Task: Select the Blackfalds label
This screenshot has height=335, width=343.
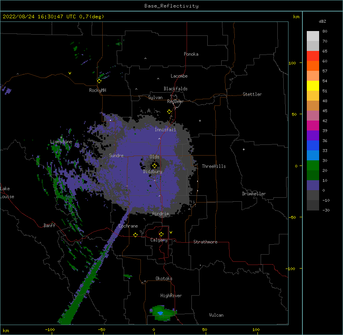Action: pos(175,89)
